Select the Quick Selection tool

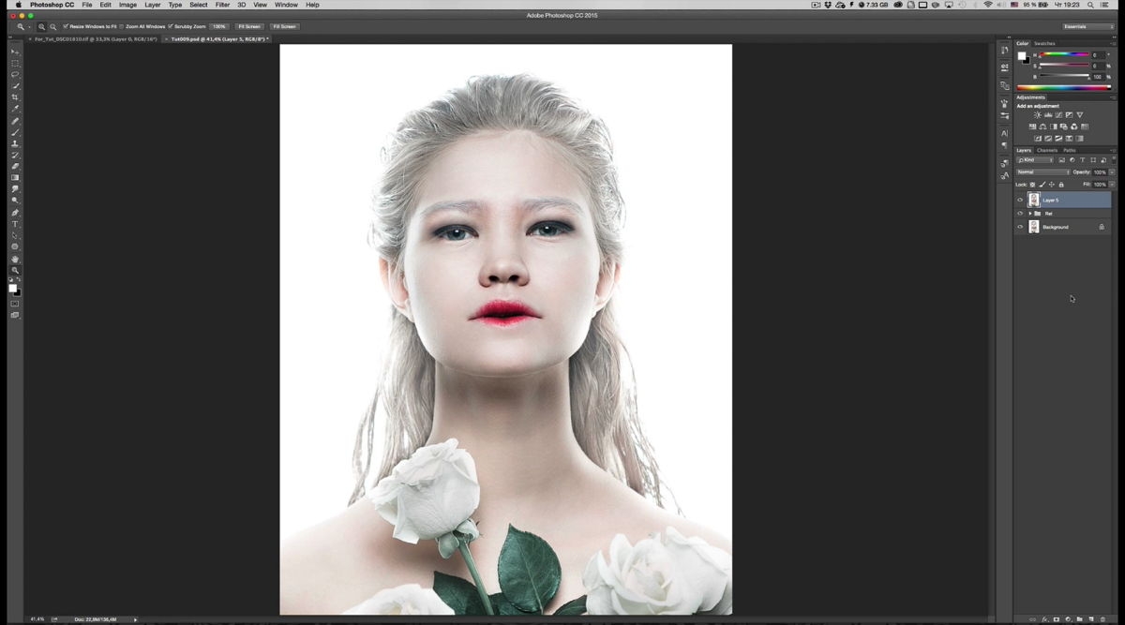15,86
